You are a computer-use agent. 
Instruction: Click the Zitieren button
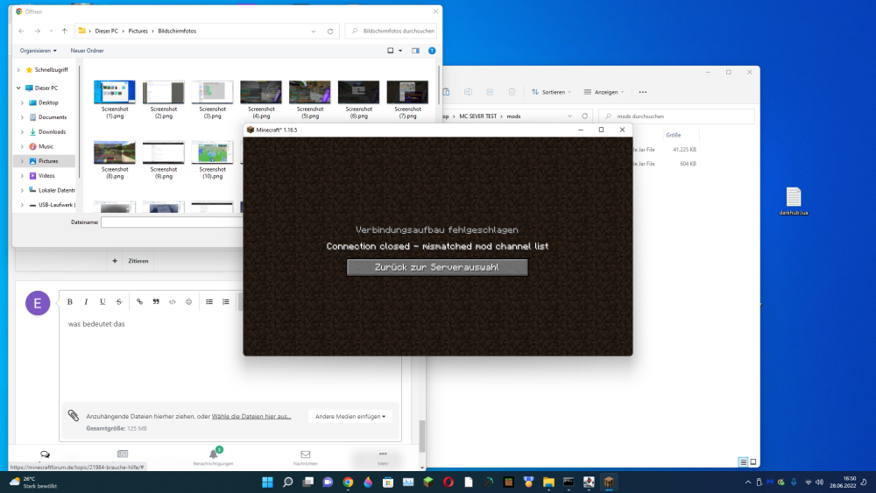138,261
